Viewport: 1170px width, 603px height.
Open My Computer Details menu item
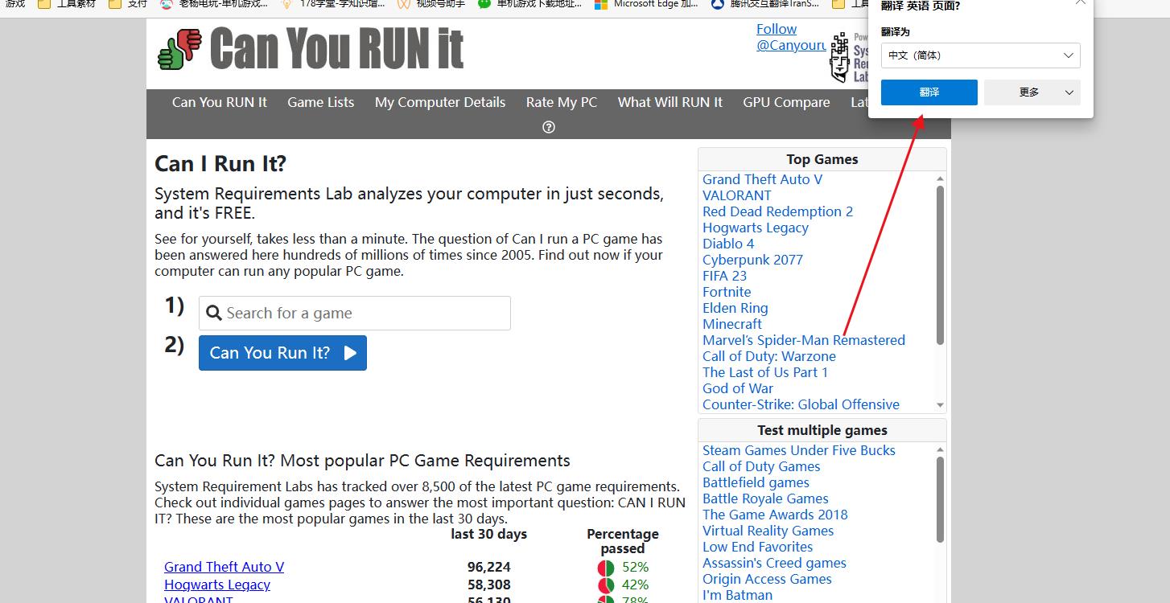440,102
